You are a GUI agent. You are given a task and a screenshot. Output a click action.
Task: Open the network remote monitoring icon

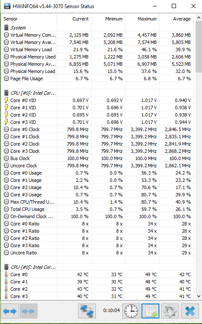click(x=87, y=311)
